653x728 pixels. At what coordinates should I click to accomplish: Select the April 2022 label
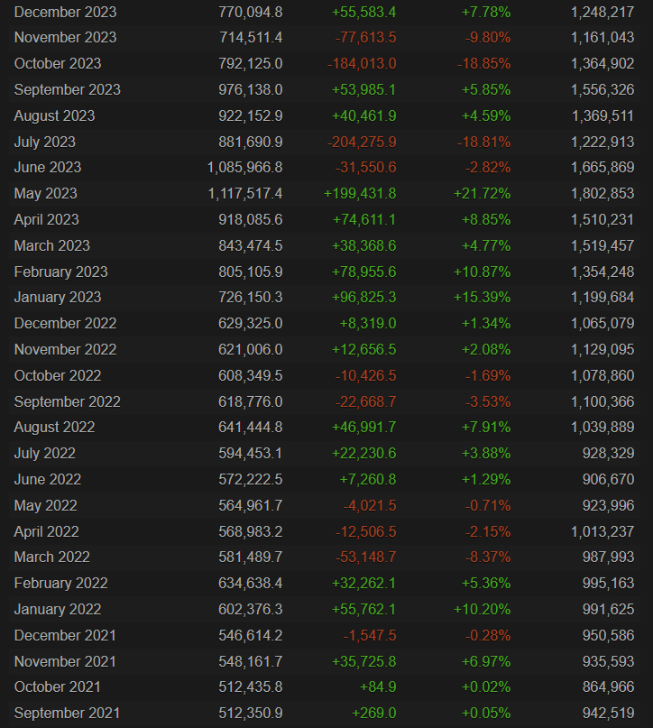pyautogui.click(x=46, y=530)
